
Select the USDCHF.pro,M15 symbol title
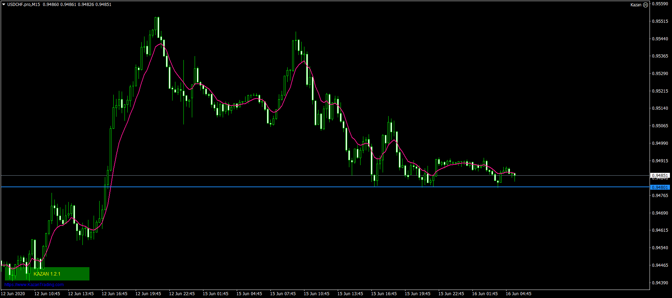pyautogui.click(x=23, y=5)
